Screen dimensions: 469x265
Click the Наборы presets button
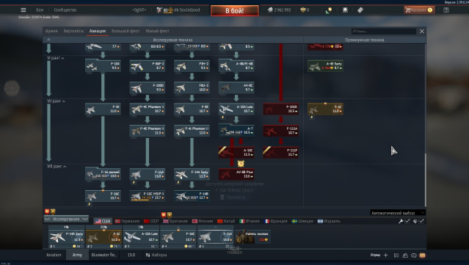(156, 255)
